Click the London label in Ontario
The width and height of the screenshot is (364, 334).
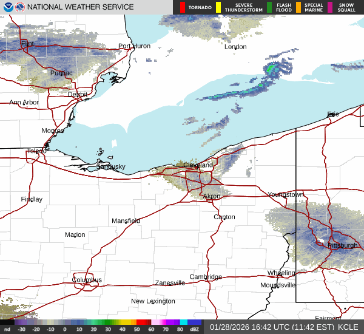[235, 47]
